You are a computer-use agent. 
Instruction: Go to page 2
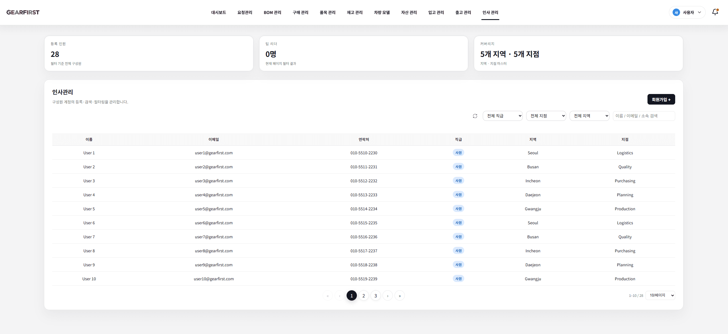pos(364,296)
